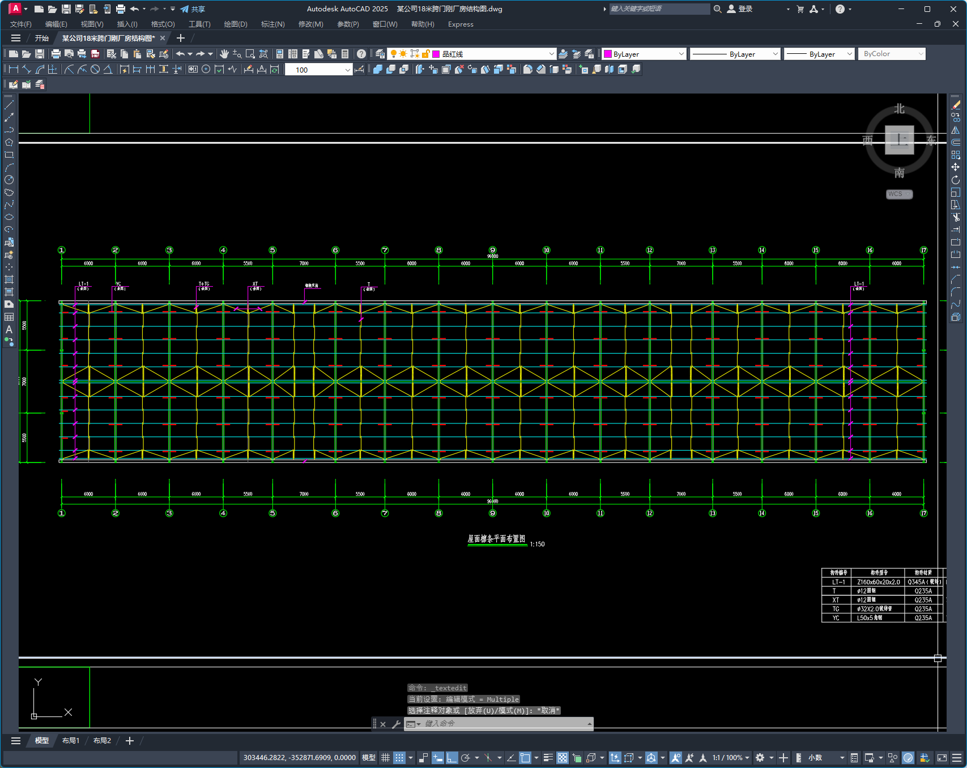Click the ViewCube 上 top face
This screenshot has width=967, height=768.
pos(899,140)
